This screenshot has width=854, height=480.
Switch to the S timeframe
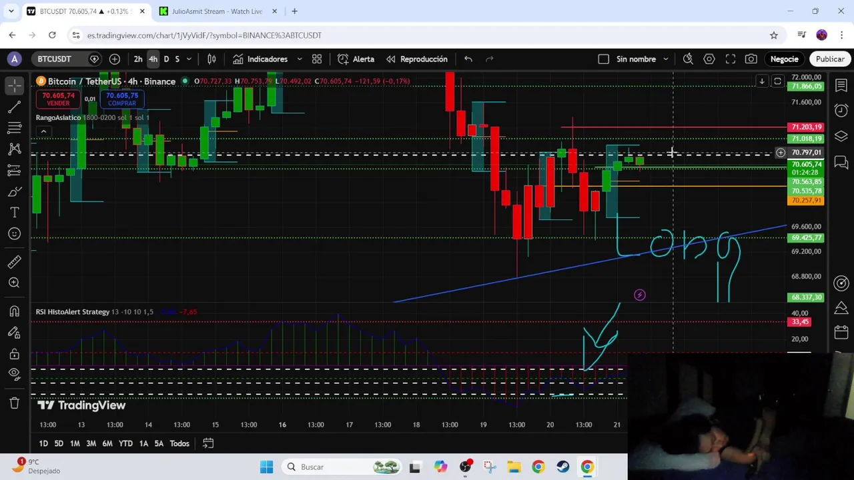pos(177,59)
